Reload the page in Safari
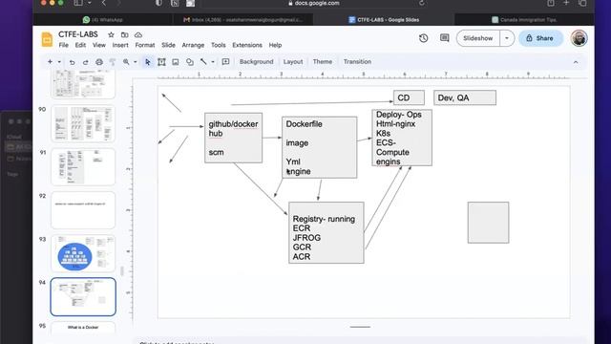This screenshot has width=611, height=344. pos(422,3)
